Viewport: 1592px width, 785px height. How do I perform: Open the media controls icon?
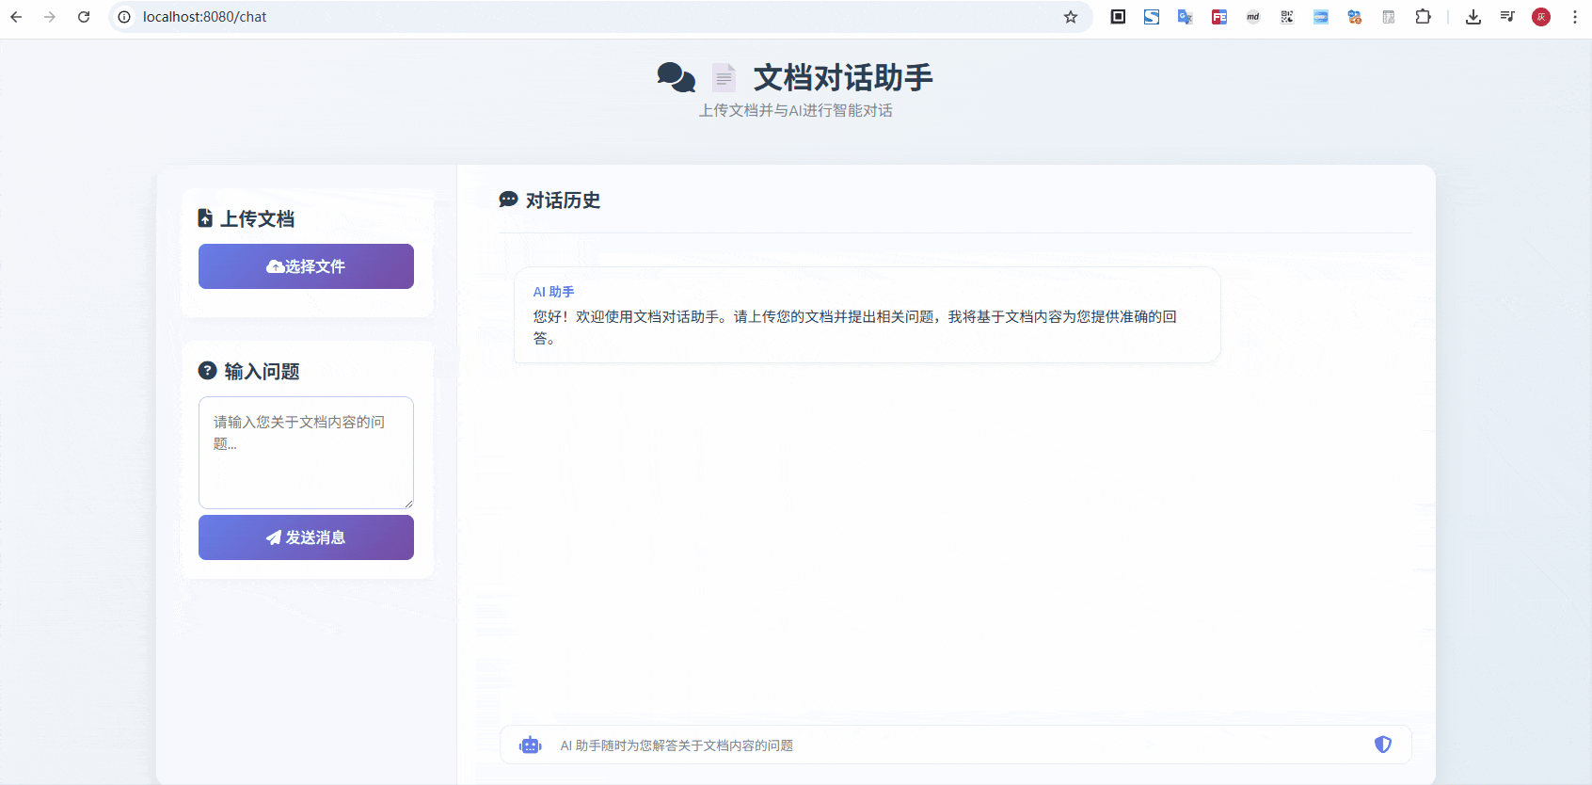click(x=1507, y=17)
